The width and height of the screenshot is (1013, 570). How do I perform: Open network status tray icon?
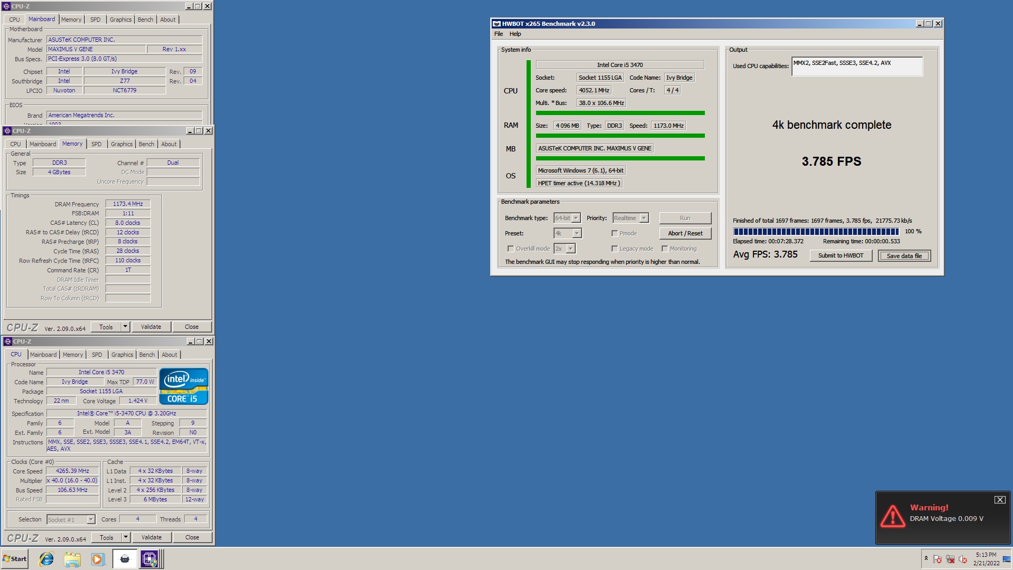(950, 559)
